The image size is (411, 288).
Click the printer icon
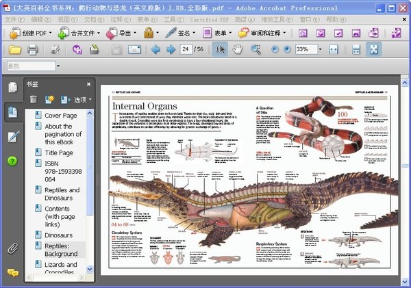click(x=33, y=49)
